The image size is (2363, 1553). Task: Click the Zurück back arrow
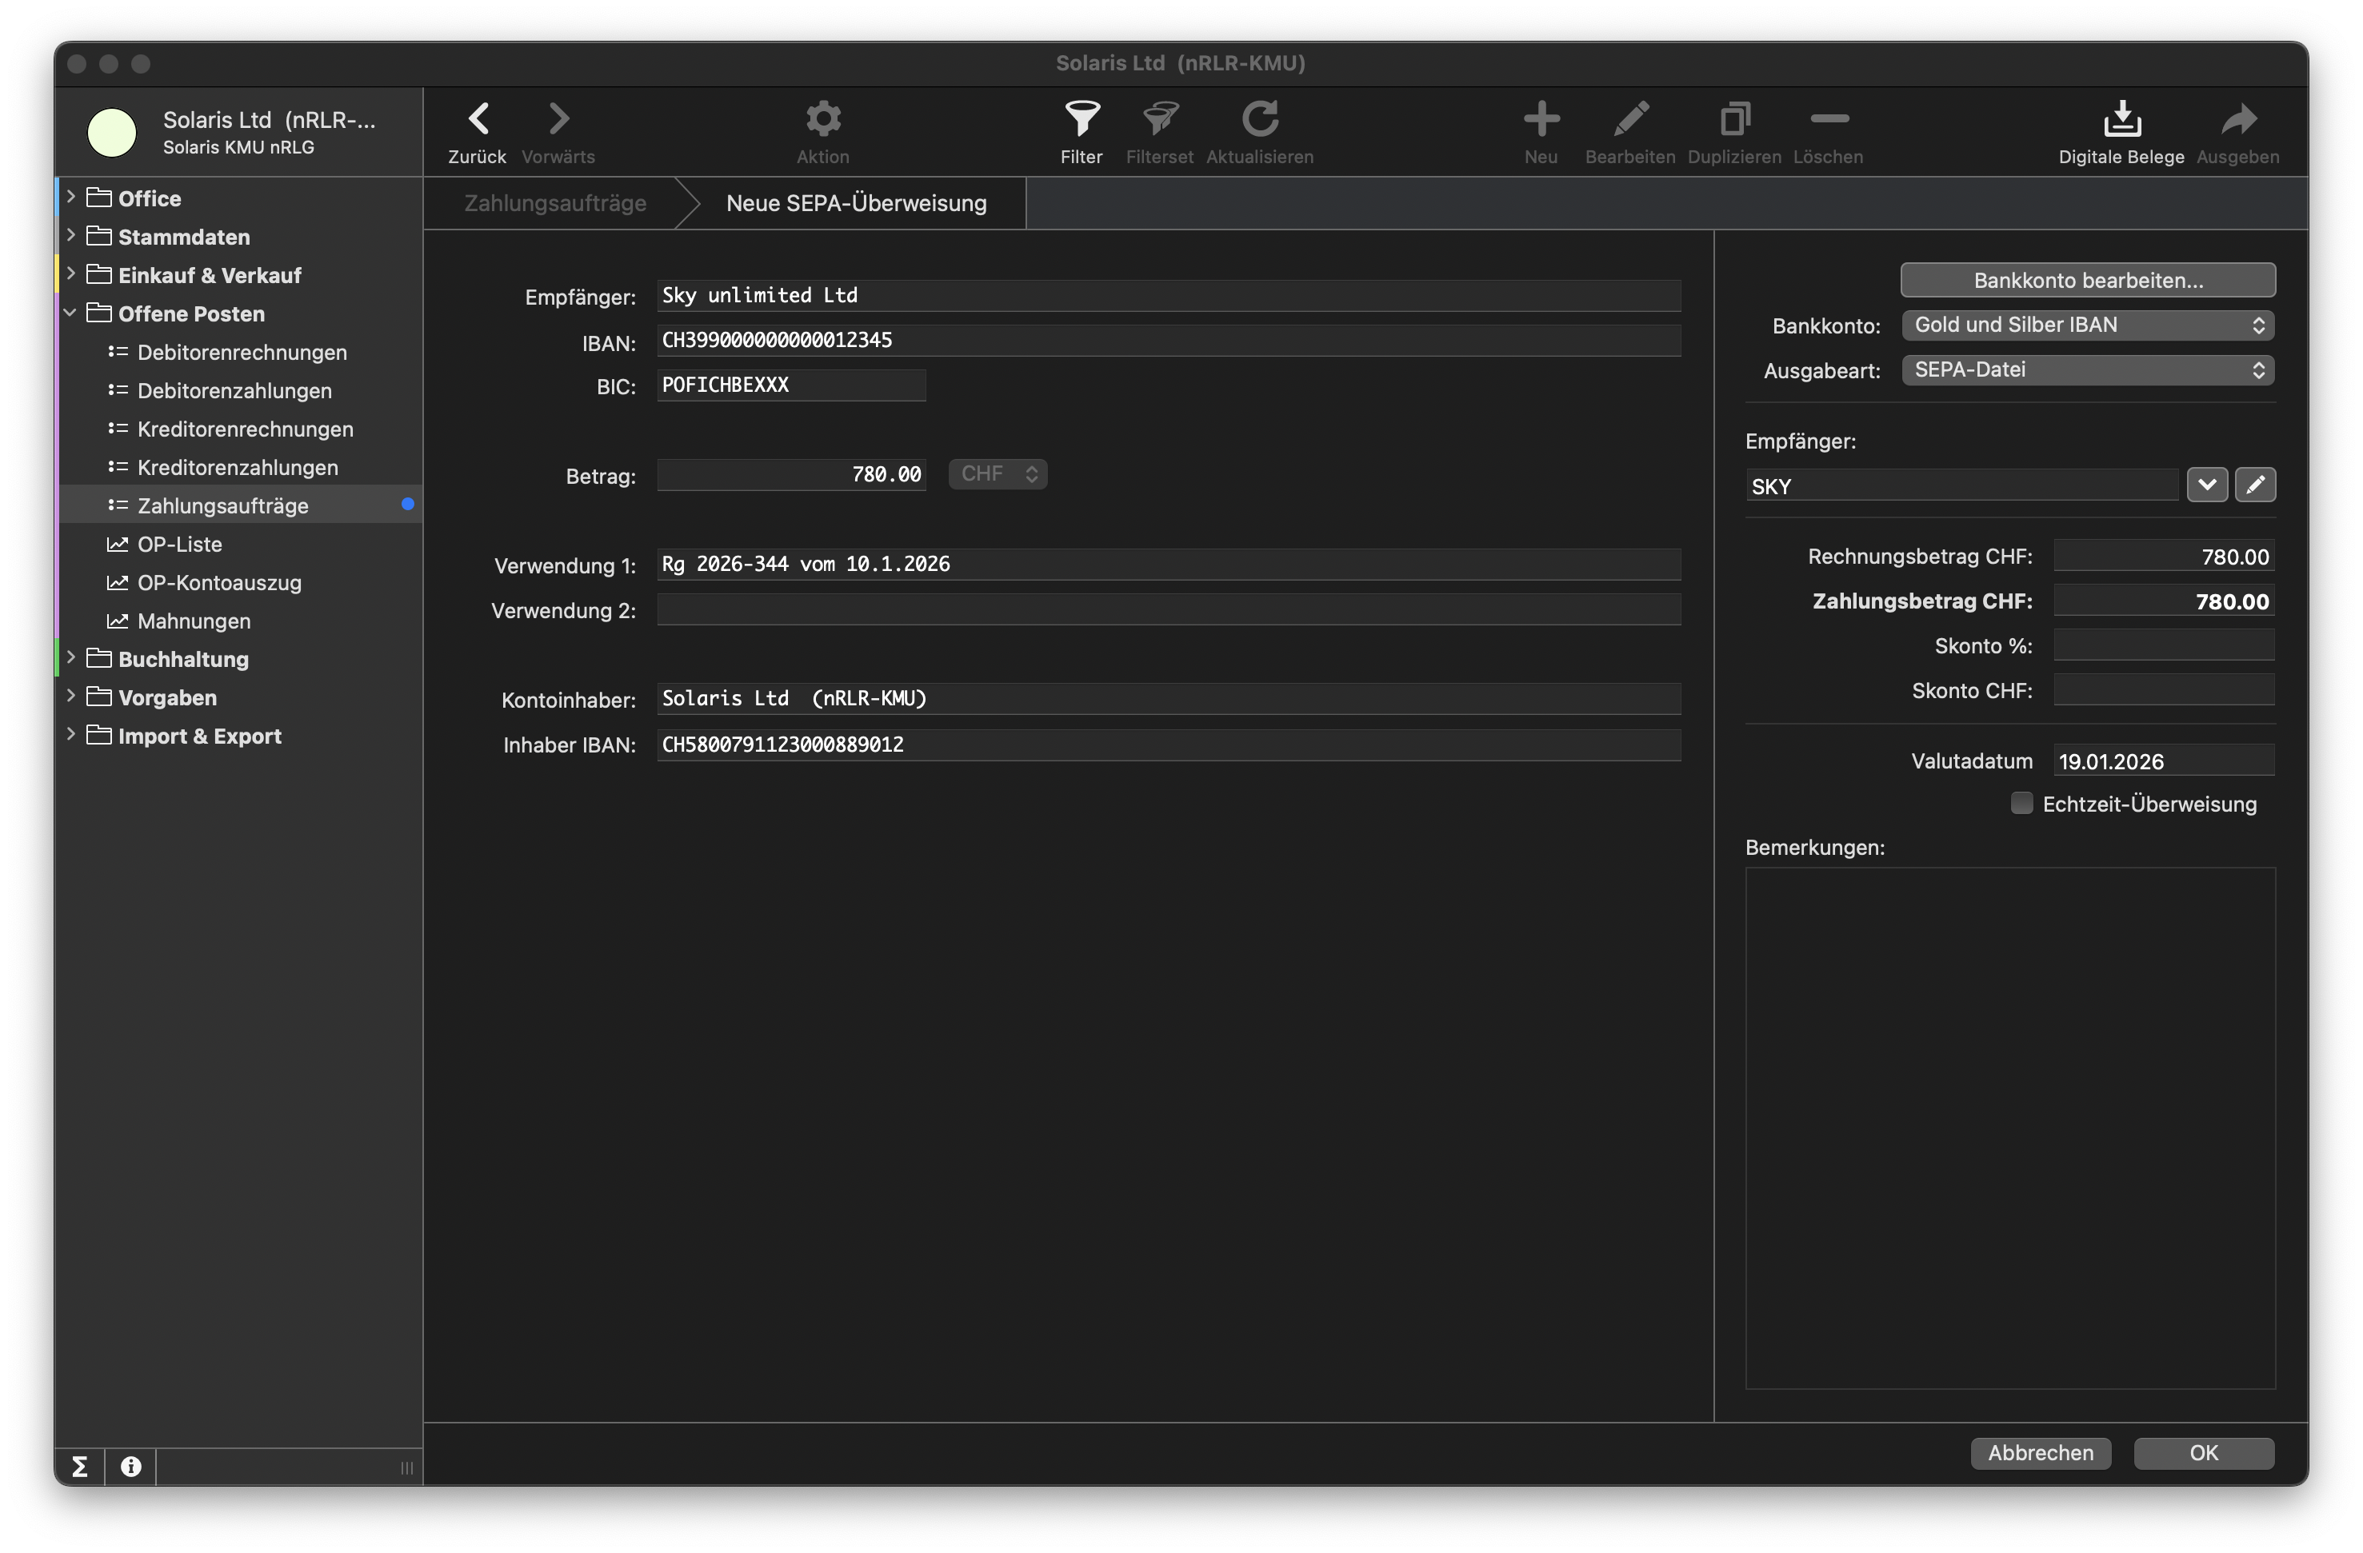tap(478, 120)
